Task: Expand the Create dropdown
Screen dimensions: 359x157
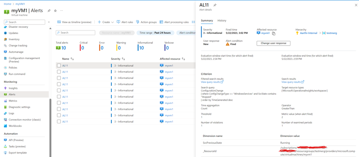Action: point(106,22)
